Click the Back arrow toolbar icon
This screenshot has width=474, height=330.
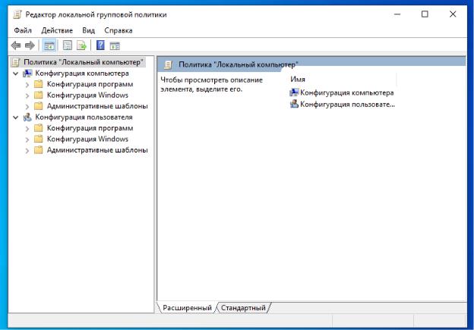pos(16,46)
